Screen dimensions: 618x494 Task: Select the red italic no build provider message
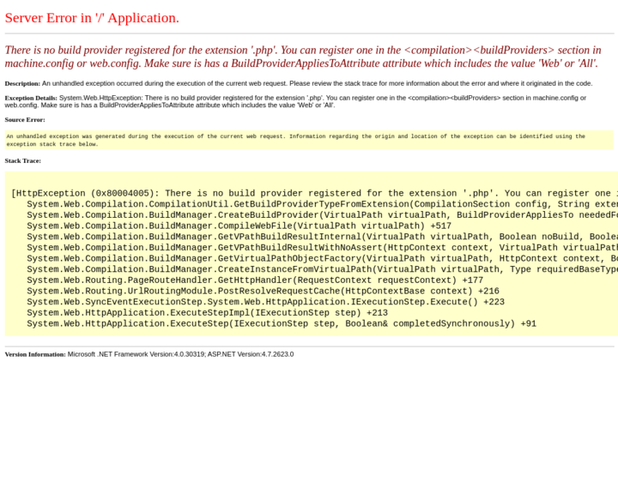[x=303, y=57]
